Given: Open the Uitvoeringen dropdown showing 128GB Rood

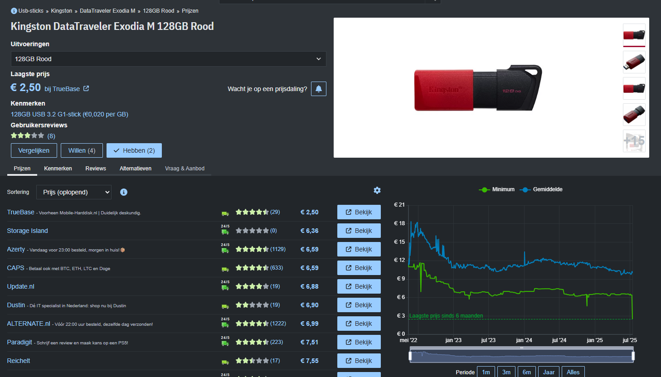Looking at the screenshot, I should click(168, 59).
